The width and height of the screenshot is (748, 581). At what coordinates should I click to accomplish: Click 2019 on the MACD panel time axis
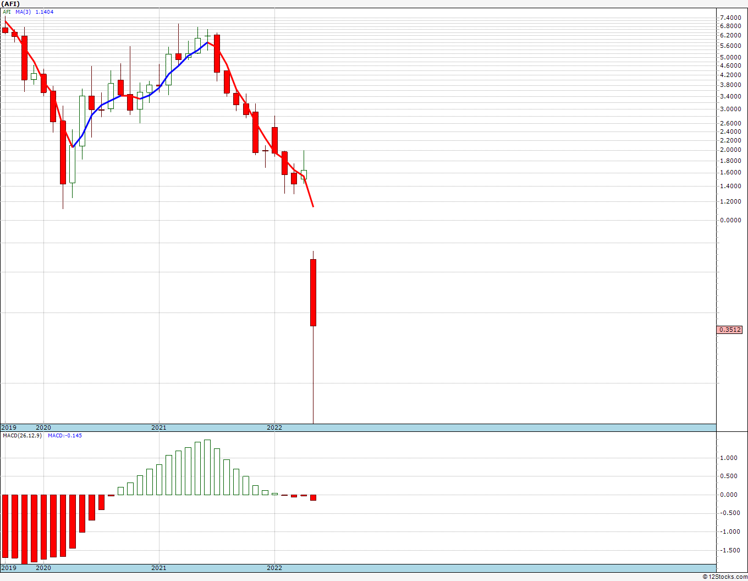(8, 568)
